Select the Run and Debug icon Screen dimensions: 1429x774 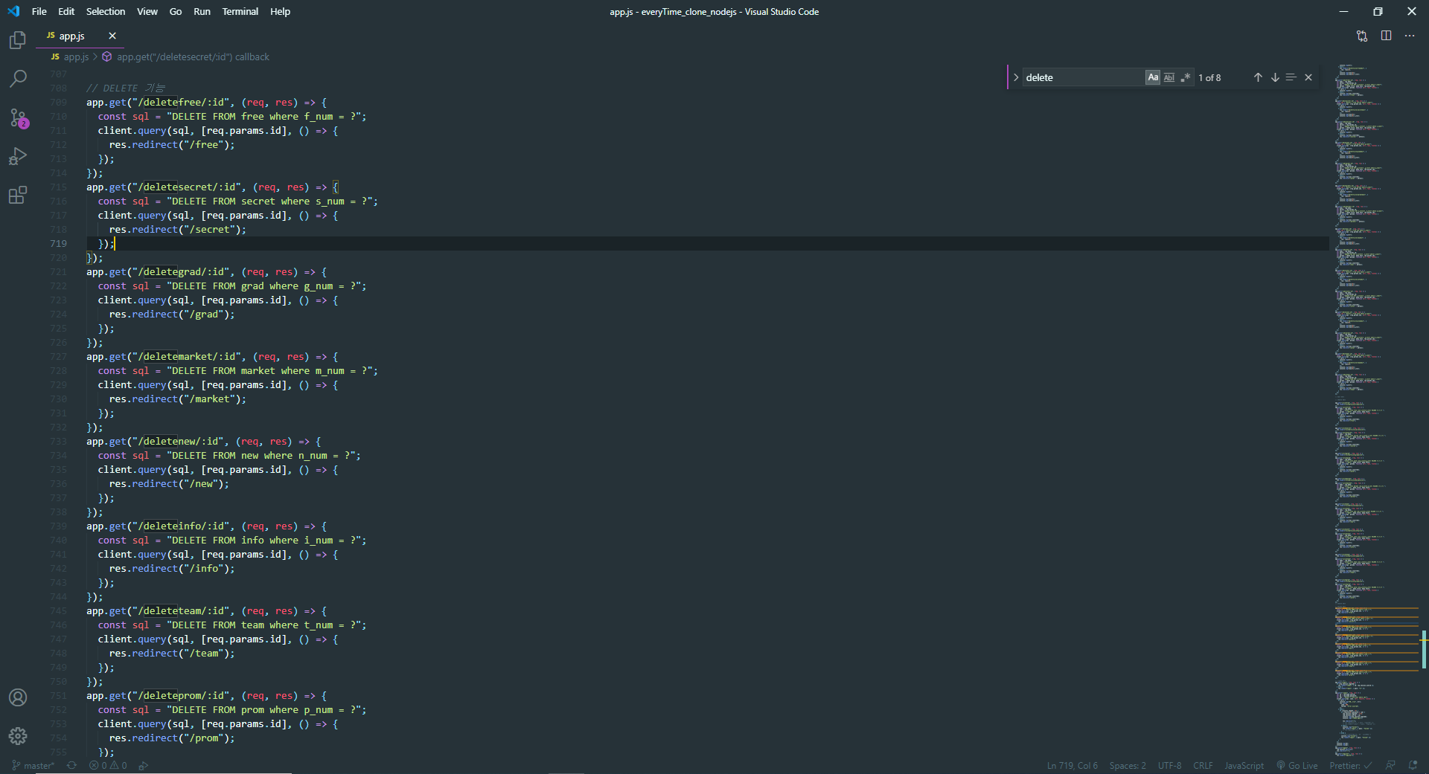pos(17,156)
